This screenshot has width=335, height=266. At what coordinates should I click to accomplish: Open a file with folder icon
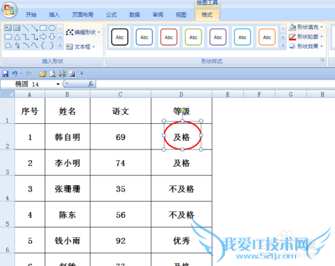43,74
